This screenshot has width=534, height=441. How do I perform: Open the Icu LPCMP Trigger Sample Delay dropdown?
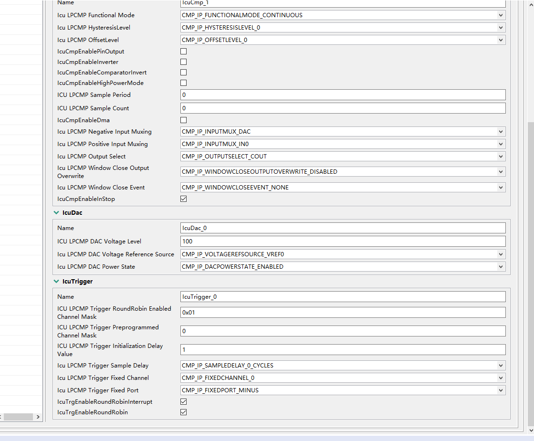[501, 365]
